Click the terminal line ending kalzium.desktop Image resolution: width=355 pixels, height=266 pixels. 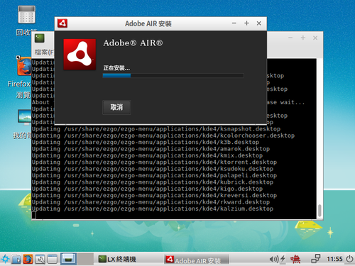tap(153, 209)
